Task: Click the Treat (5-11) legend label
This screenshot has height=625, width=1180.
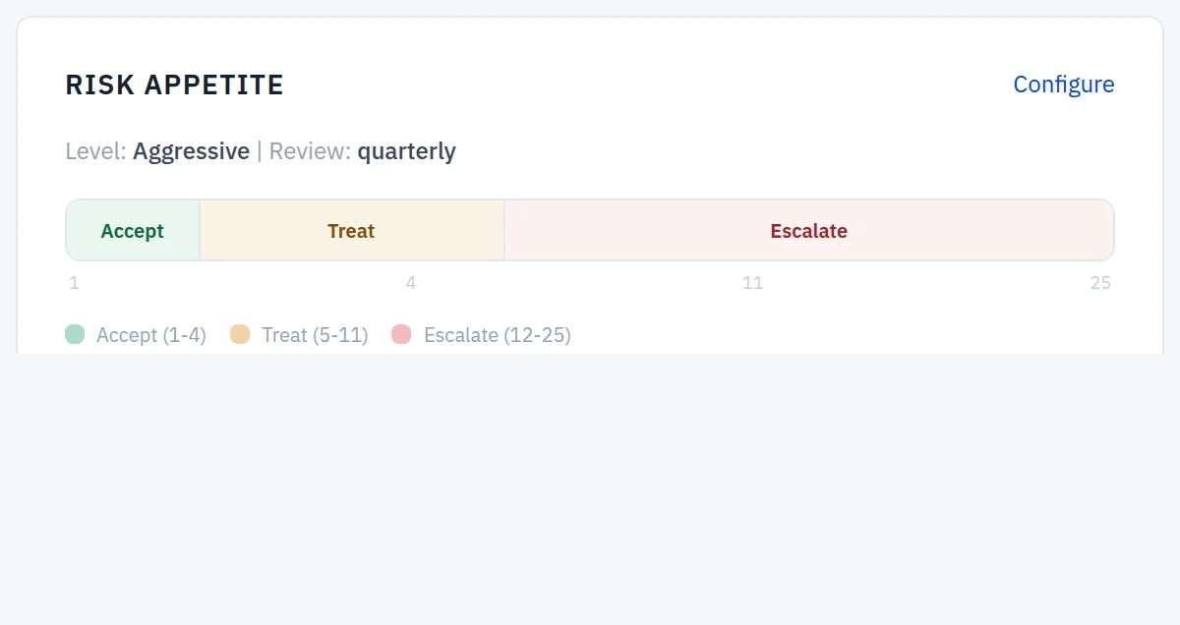Action: (315, 335)
